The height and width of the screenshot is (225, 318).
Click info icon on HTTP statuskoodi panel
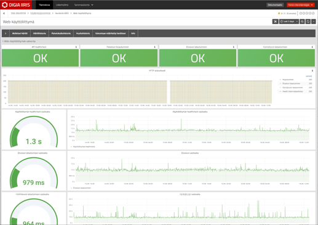click(312, 71)
